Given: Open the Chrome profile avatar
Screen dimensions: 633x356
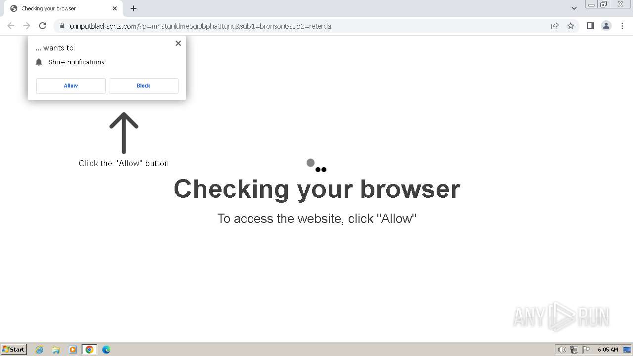Looking at the screenshot, I should [x=606, y=26].
